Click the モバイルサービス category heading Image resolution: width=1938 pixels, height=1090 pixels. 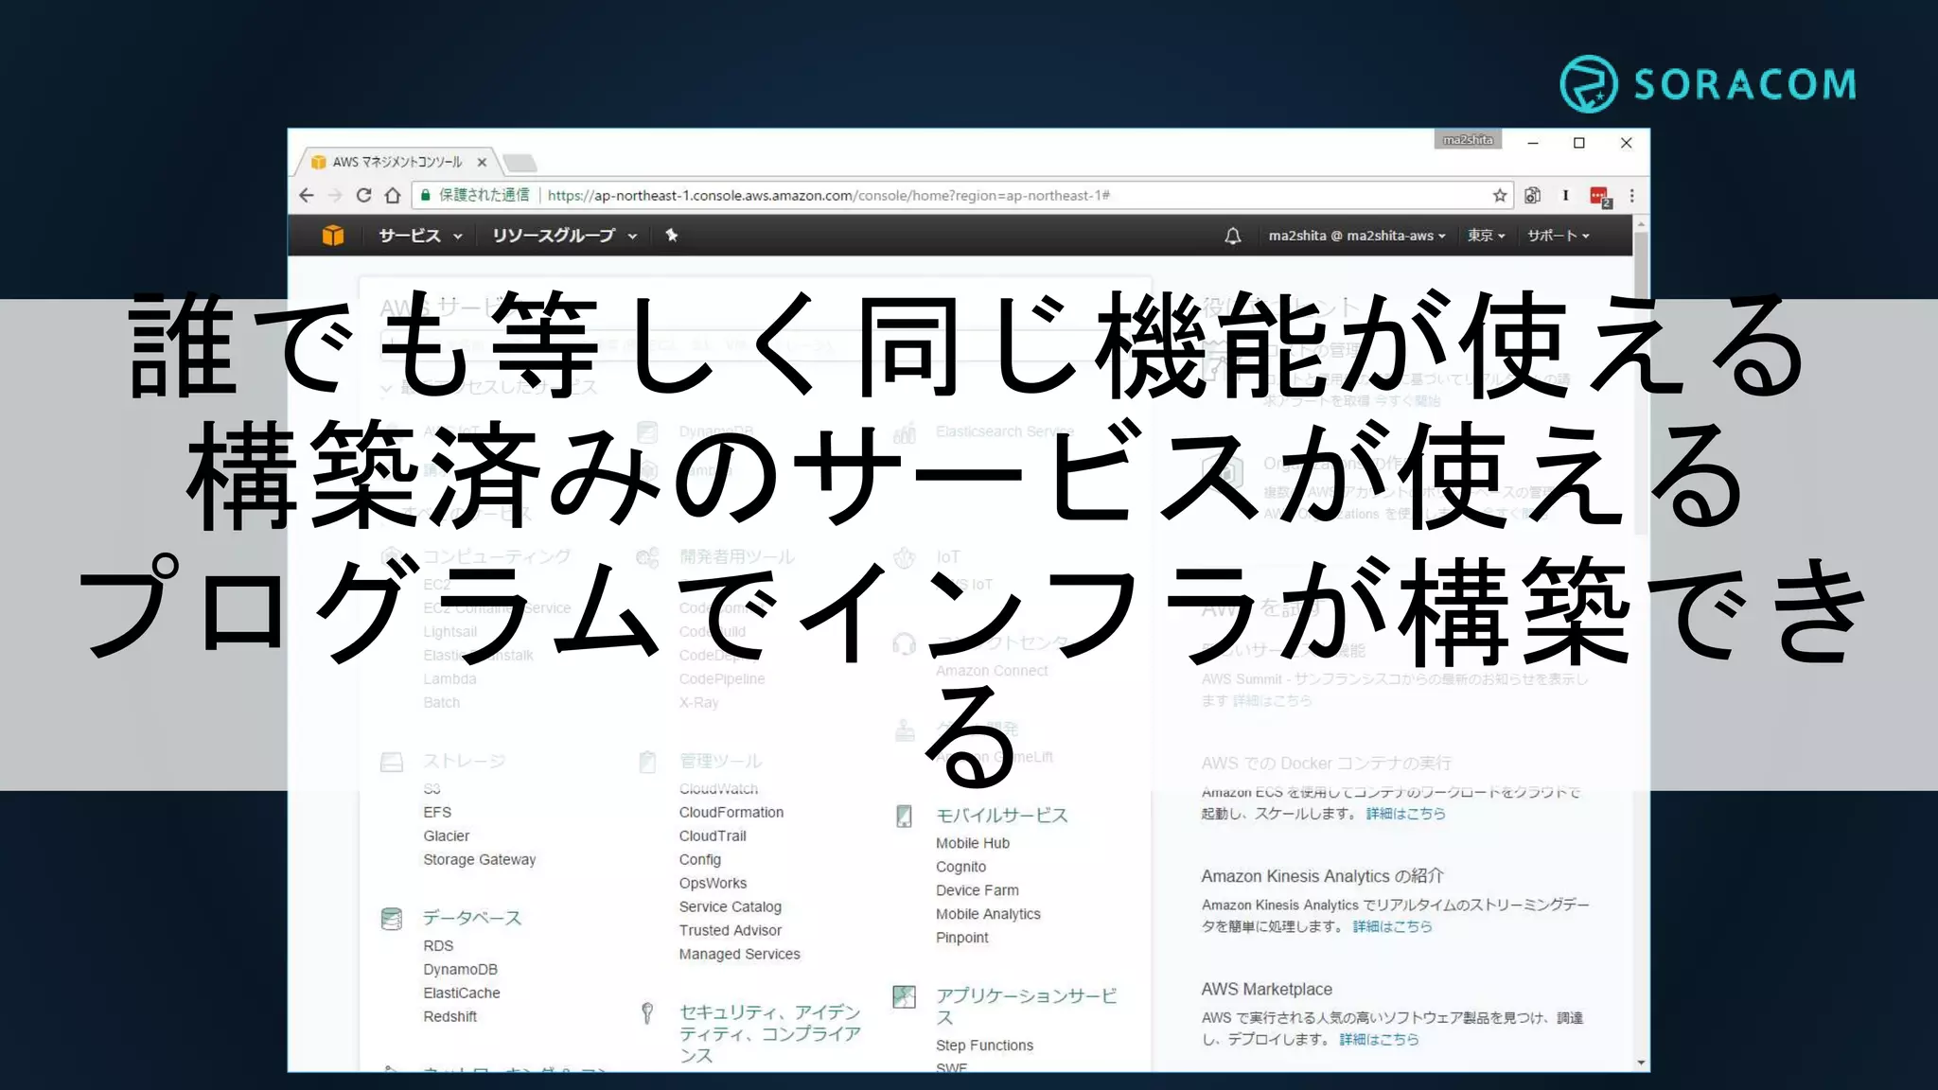(x=1001, y=817)
